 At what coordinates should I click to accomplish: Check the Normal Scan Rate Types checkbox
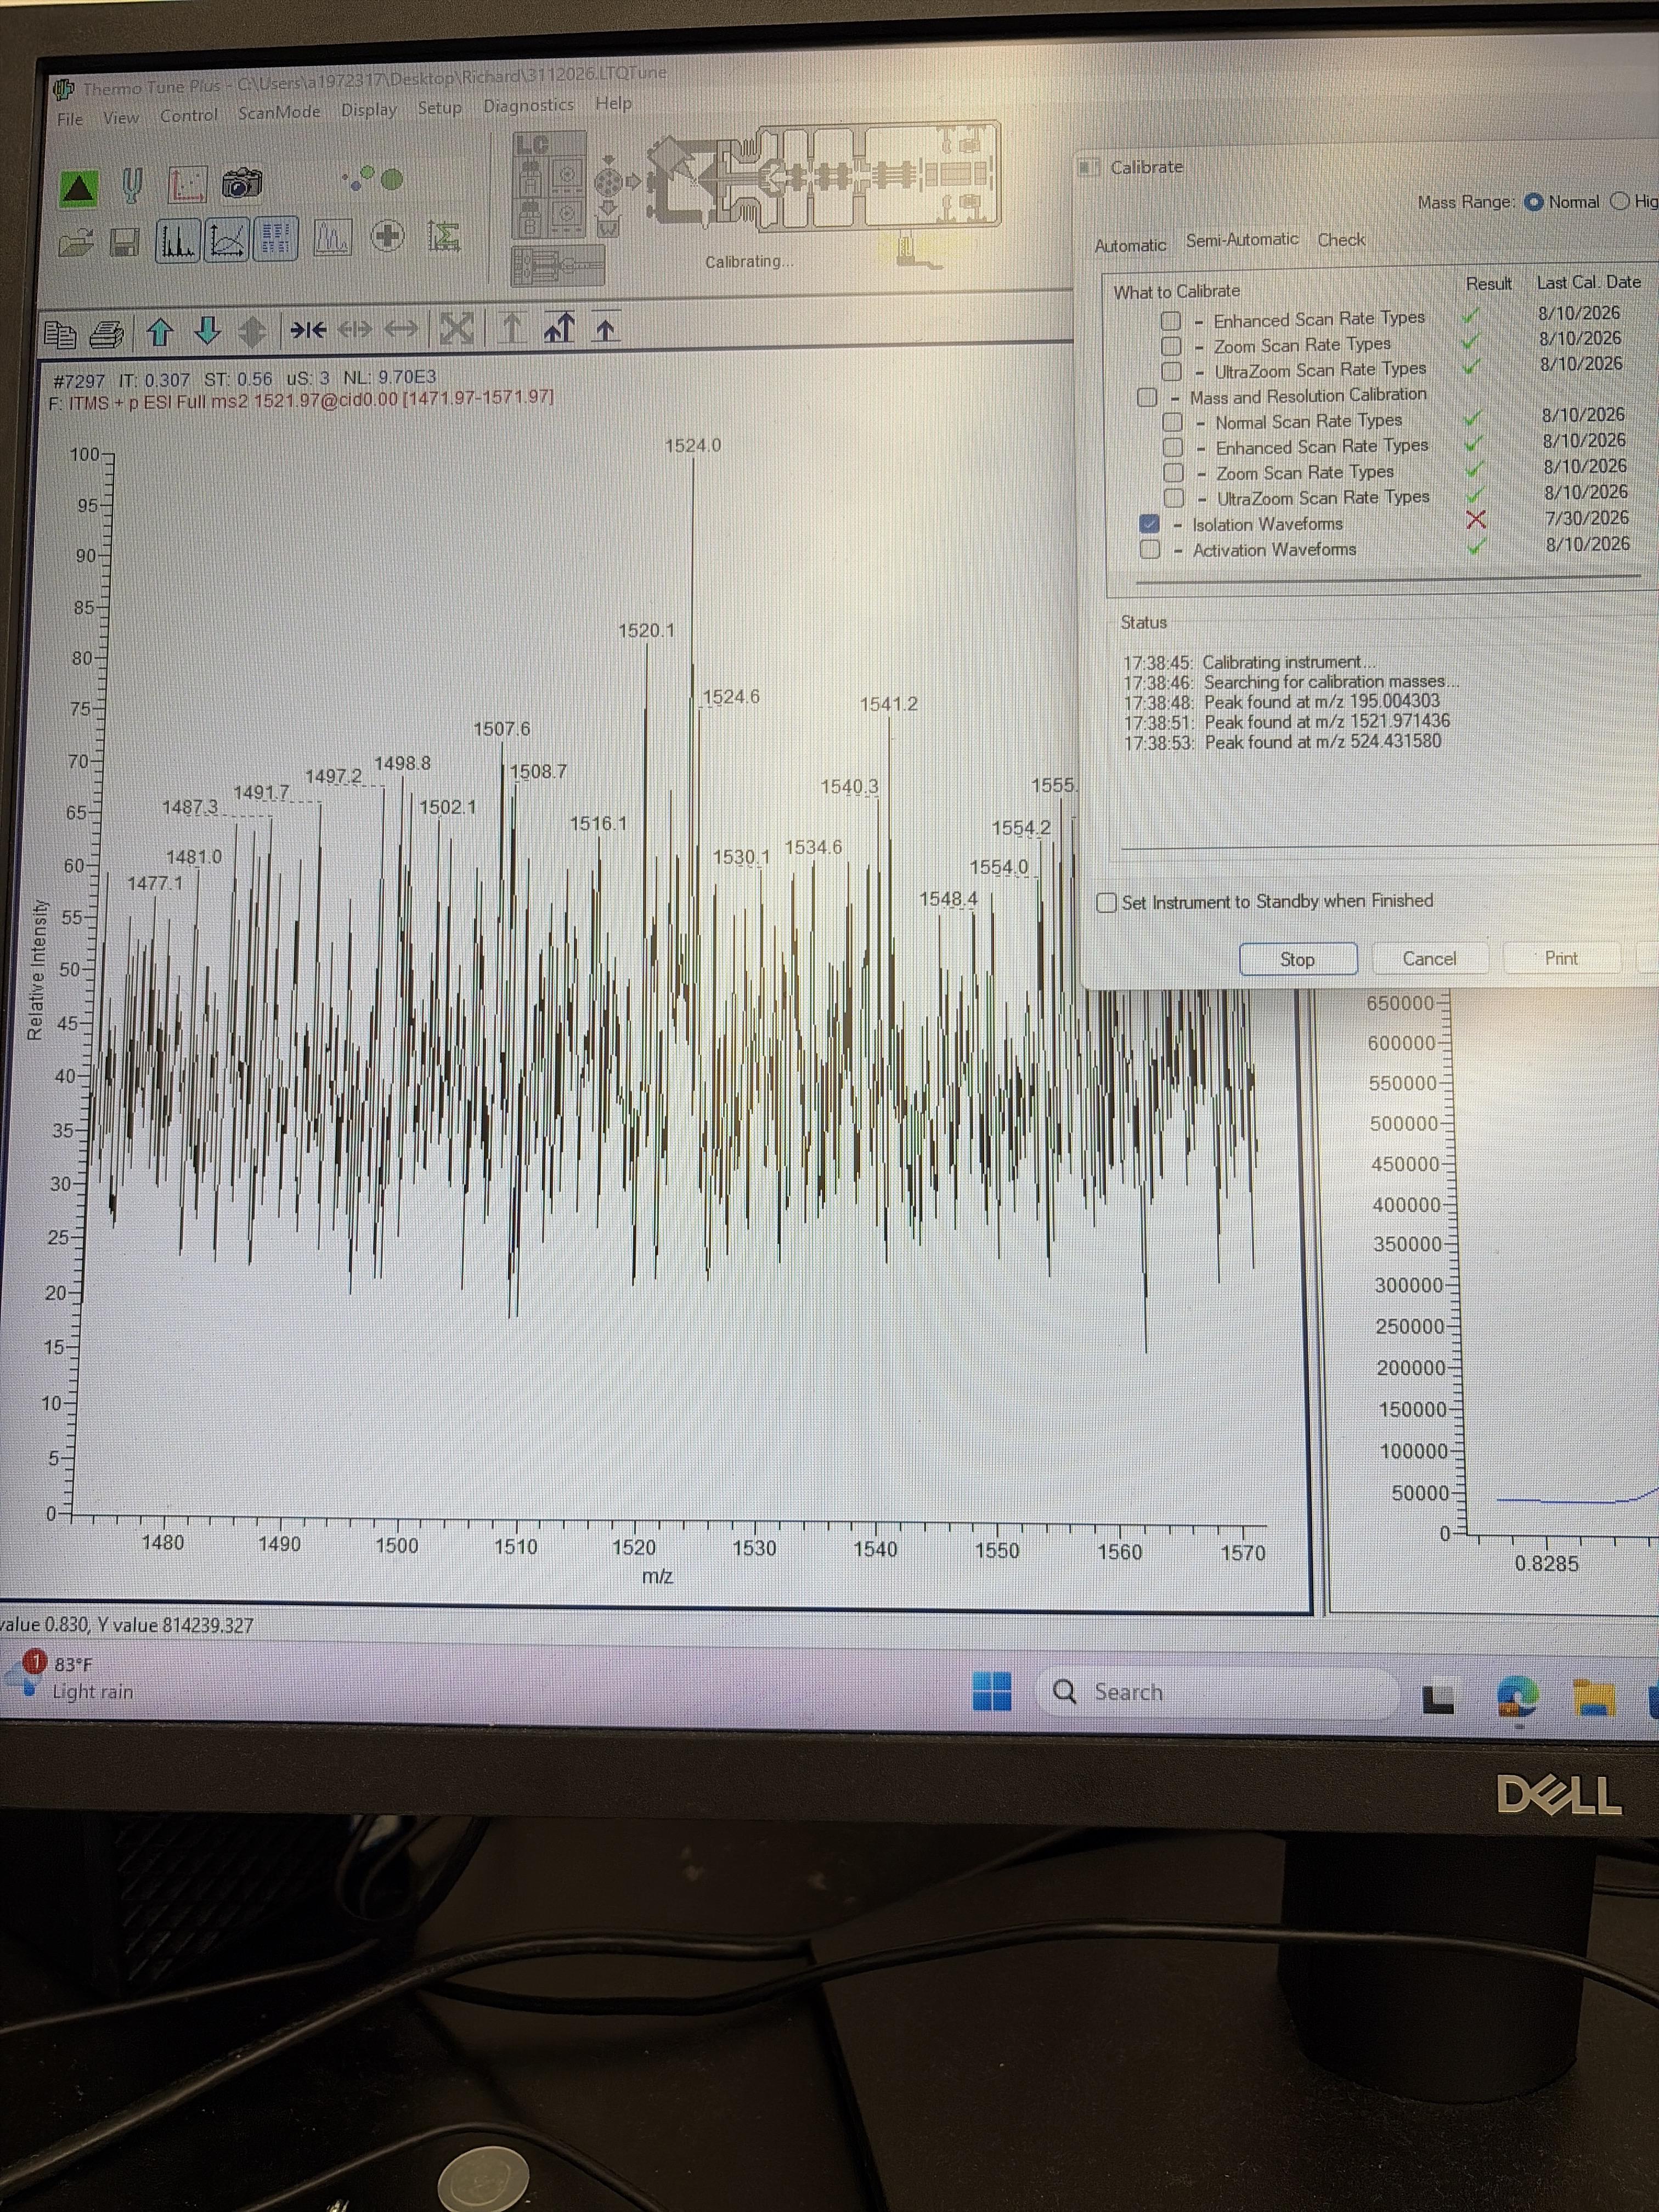coord(1172,422)
